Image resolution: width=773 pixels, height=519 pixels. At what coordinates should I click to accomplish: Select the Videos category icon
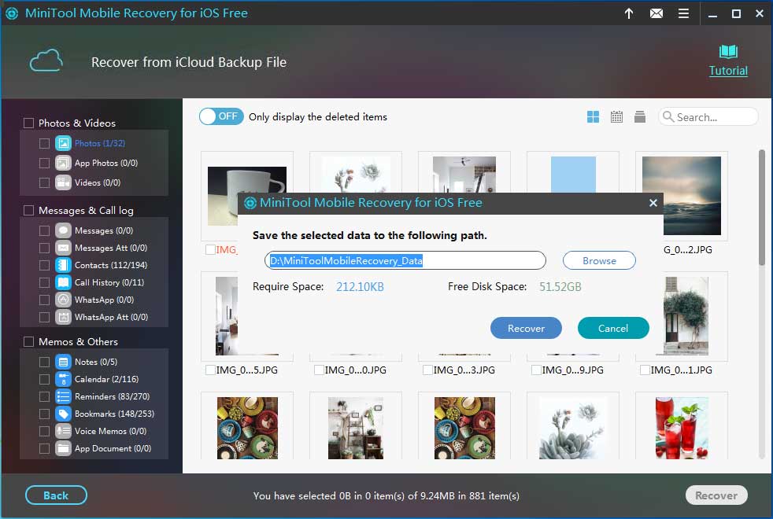click(x=63, y=182)
